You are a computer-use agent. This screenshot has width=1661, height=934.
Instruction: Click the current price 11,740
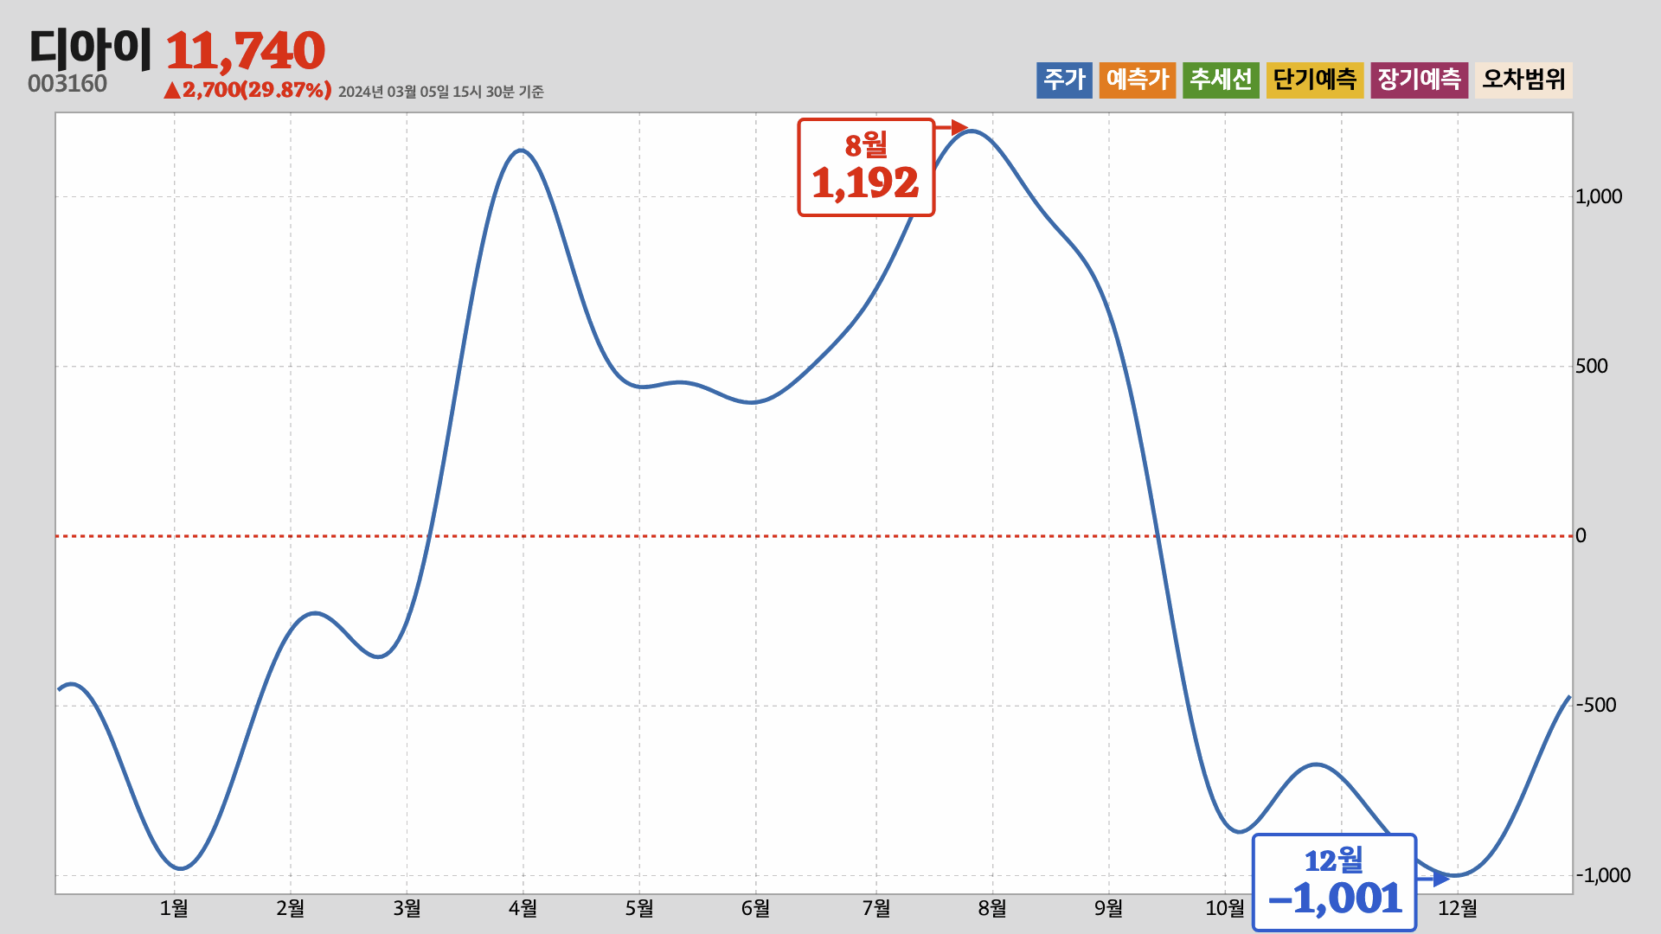(x=246, y=50)
